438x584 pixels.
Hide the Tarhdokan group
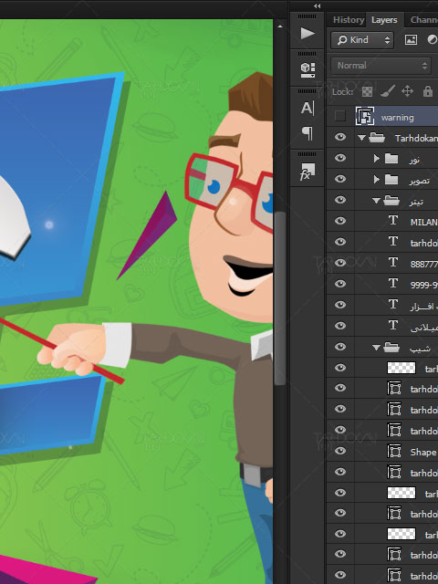click(340, 138)
